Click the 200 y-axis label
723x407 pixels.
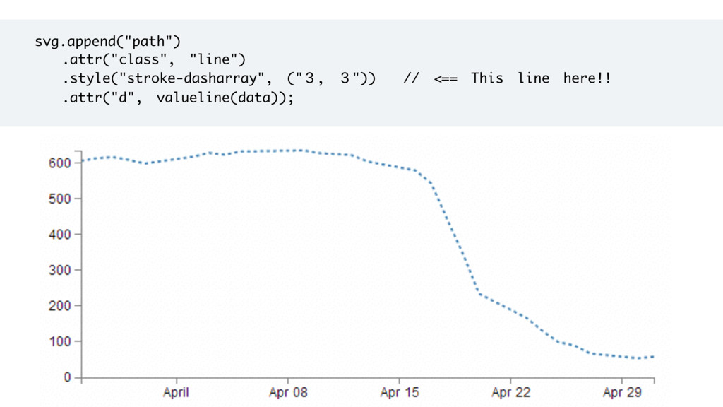click(x=60, y=305)
